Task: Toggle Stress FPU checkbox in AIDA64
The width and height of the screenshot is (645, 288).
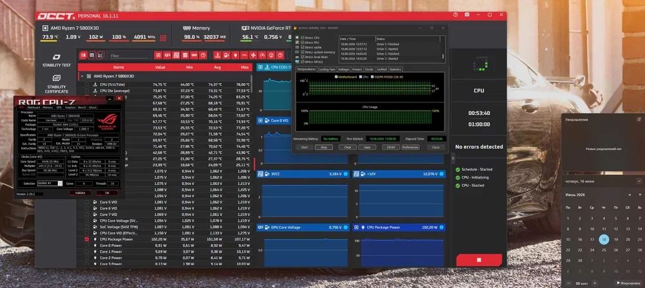Action: (x=303, y=43)
